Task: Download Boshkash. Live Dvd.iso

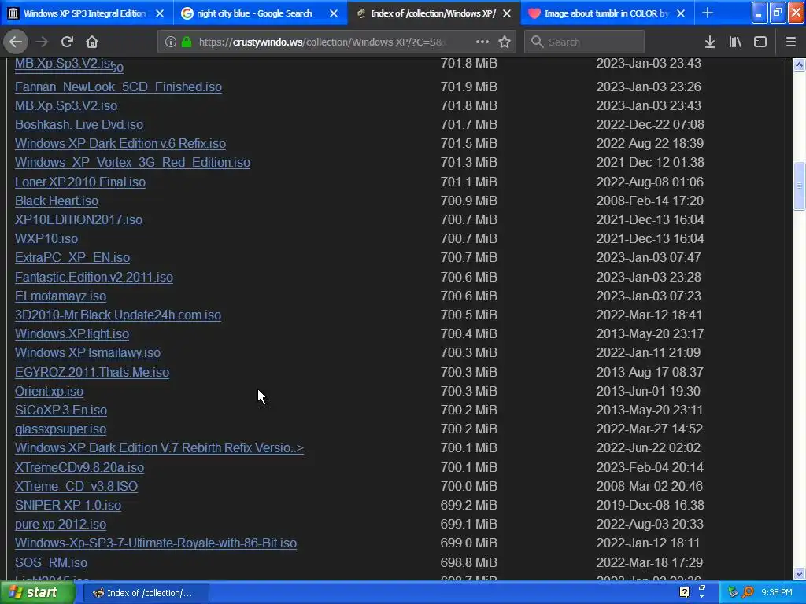Action: coord(79,124)
